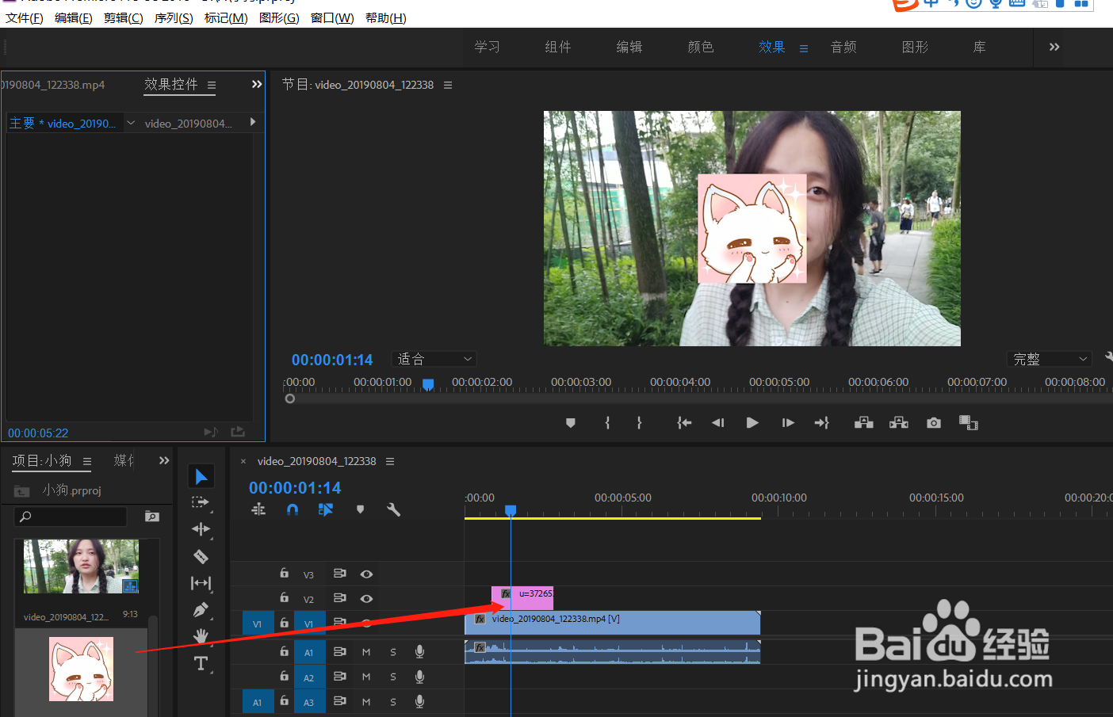Open project panel overflow chevrons

(x=164, y=460)
